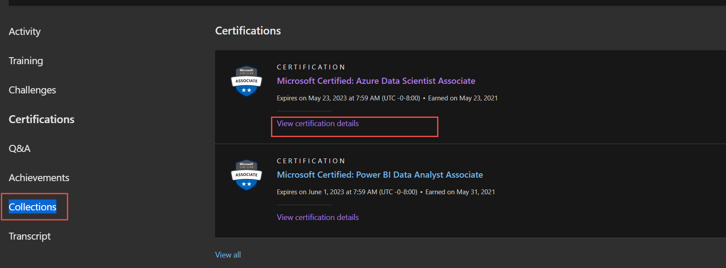
Task: Go to Training in the sidebar
Action: click(26, 61)
